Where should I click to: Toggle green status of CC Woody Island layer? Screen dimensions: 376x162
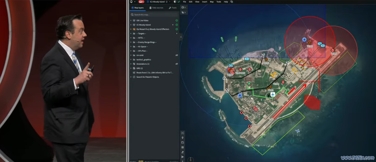[177, 25]
